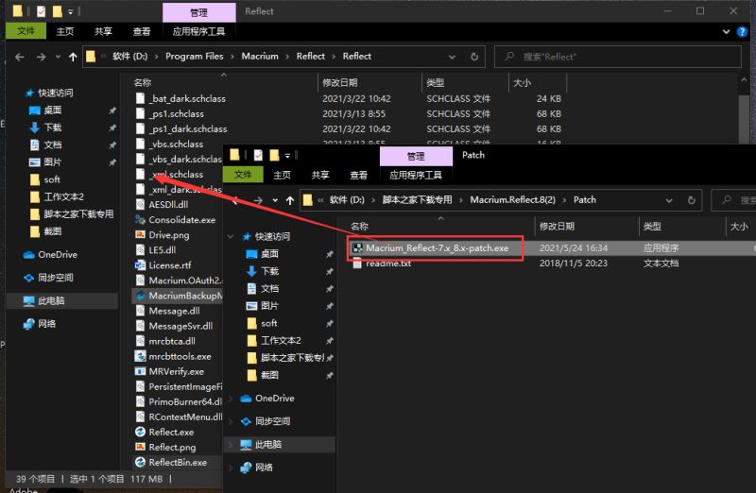This screenshot has width=756, height=493.
Task: Expand ribbon chevron in Reflect window
Action: pyautogui.click(x=726, y=32)
